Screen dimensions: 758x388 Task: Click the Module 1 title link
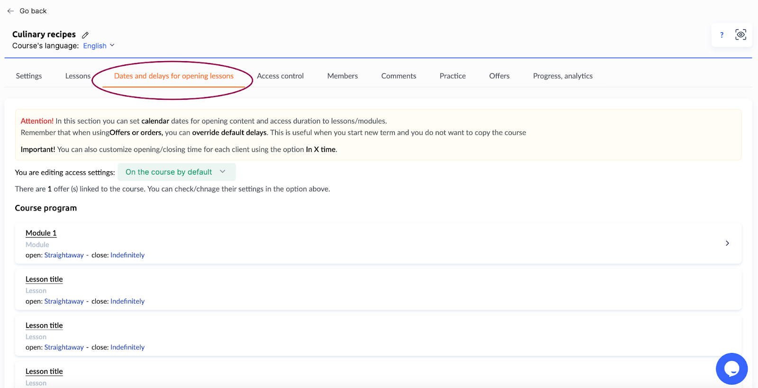click(x=41, y=233)
